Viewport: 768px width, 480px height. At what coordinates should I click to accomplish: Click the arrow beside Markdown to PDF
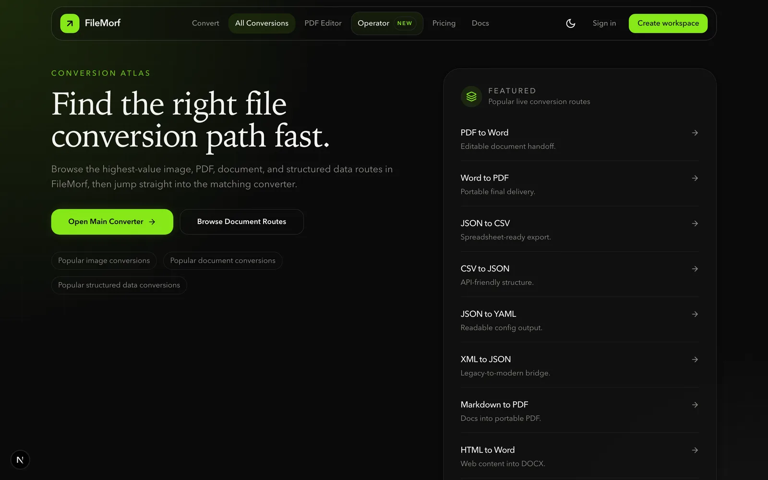click(695, 405)
